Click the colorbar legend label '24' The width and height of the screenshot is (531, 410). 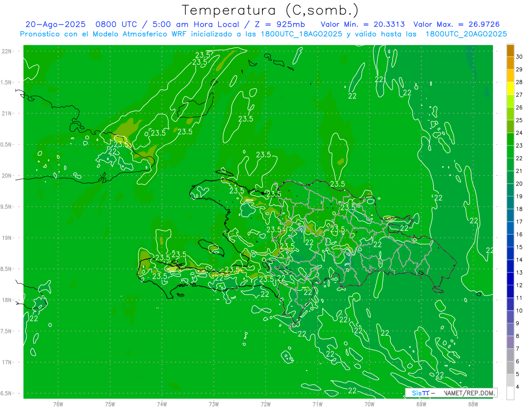coord(519,133)
